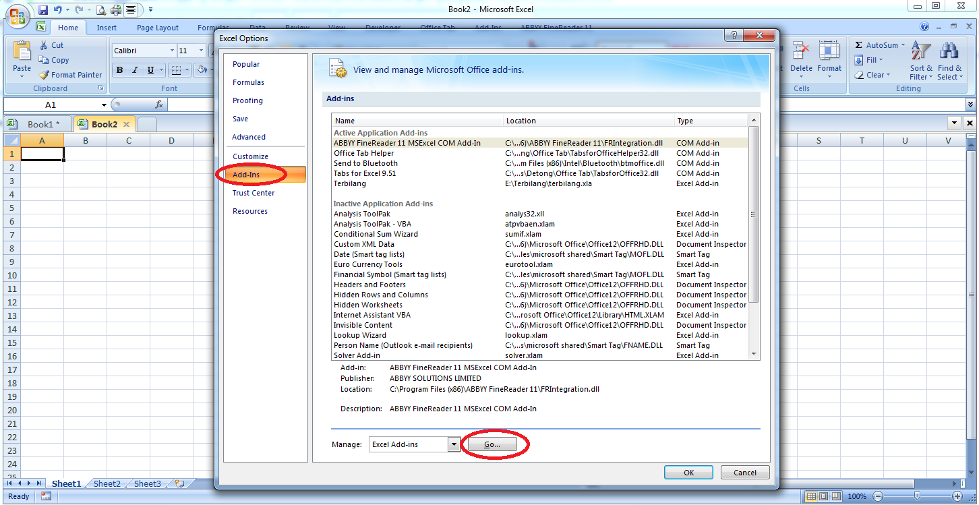The image size is (979, 505).
Task: Click the Quick Print printer icon
Action: (115, 10)
